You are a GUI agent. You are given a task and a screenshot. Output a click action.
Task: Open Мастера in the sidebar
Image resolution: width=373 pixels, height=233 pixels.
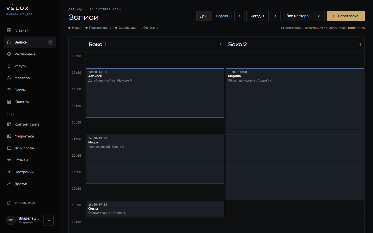pos(30,78)
